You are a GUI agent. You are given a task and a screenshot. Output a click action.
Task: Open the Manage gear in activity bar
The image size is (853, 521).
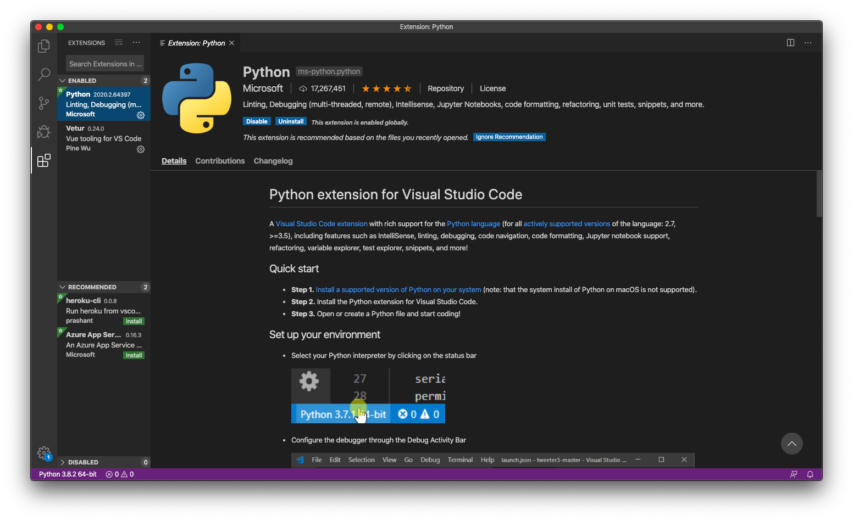point(44,453)
